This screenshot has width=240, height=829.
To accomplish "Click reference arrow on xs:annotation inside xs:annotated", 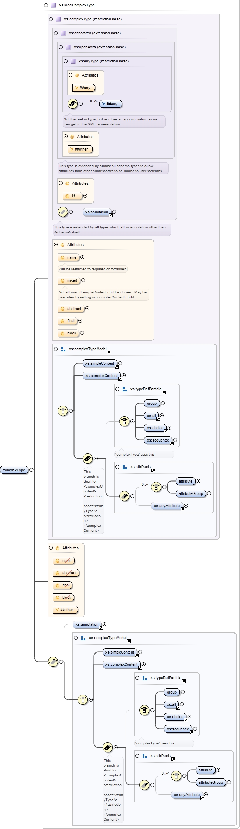I will 111,215.
